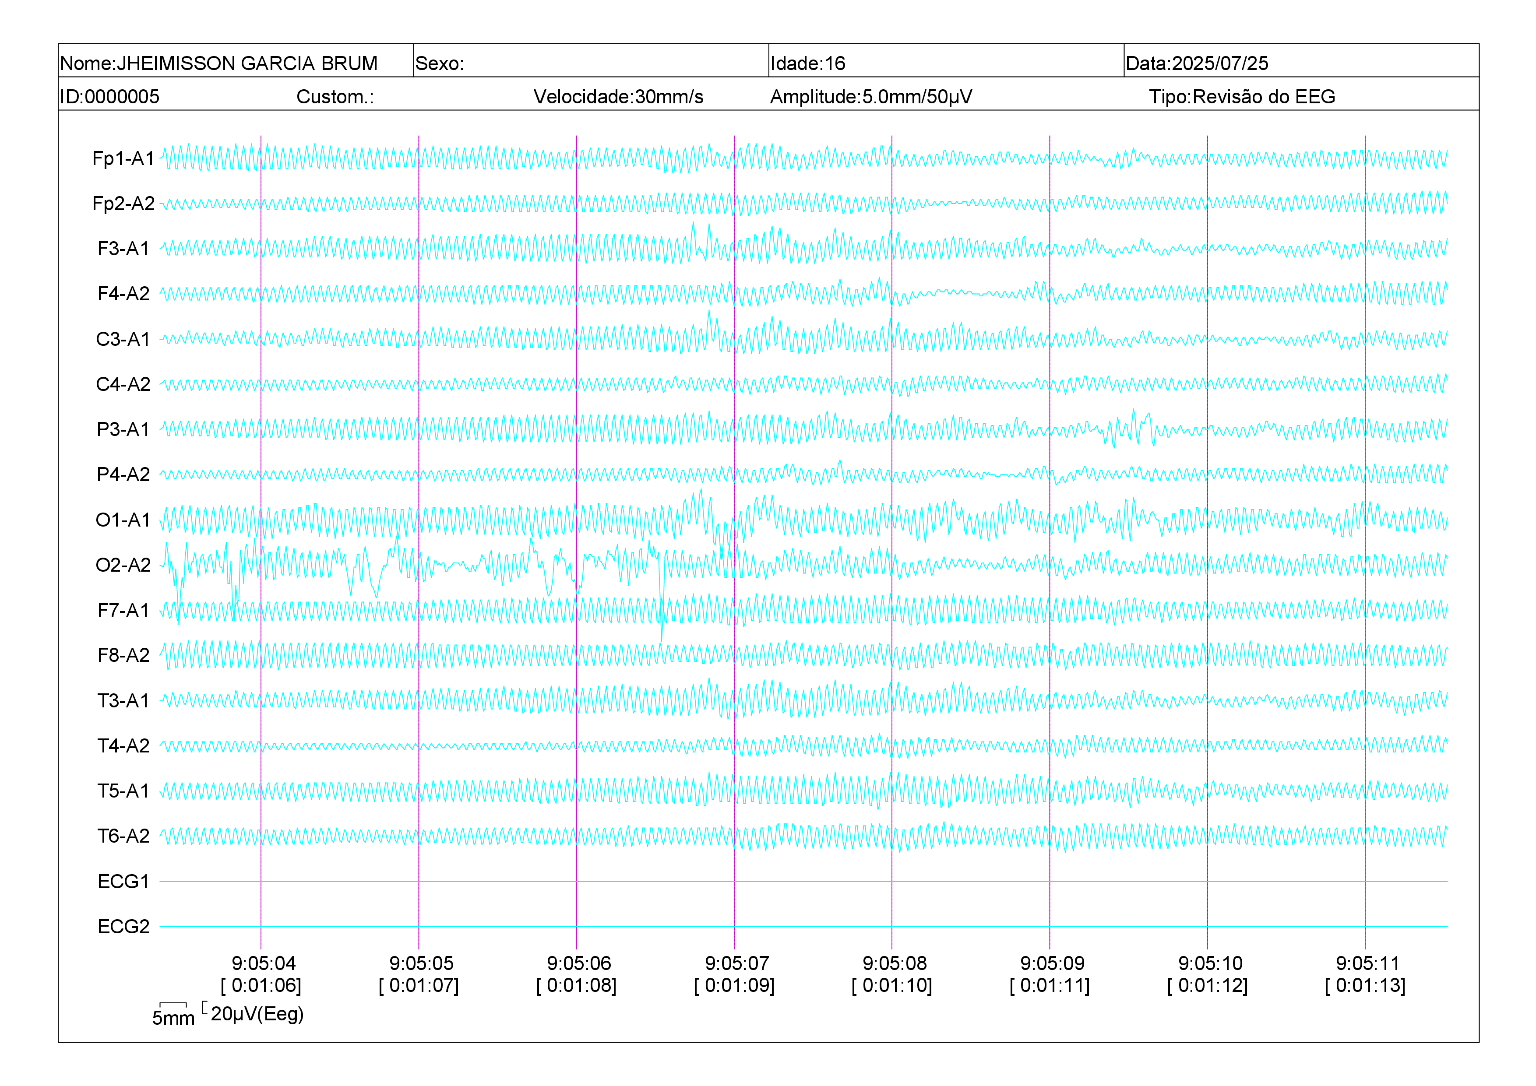Click the 9:05:04 time label
The width and height of the screenshot is (1536, 1086).
pos(264,963)
